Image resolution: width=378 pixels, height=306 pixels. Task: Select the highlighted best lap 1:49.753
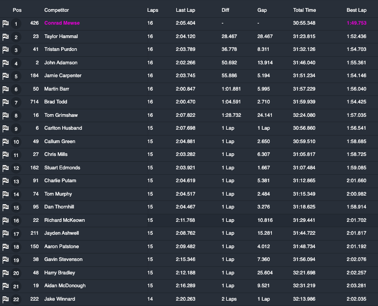tap(356, 23)
